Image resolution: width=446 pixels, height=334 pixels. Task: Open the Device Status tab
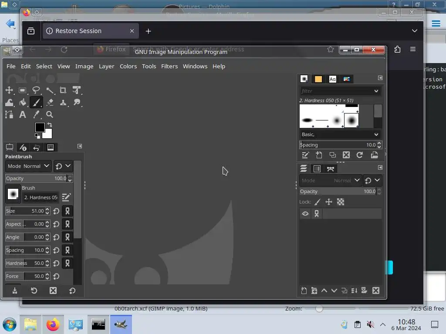[x=23, y=147]
